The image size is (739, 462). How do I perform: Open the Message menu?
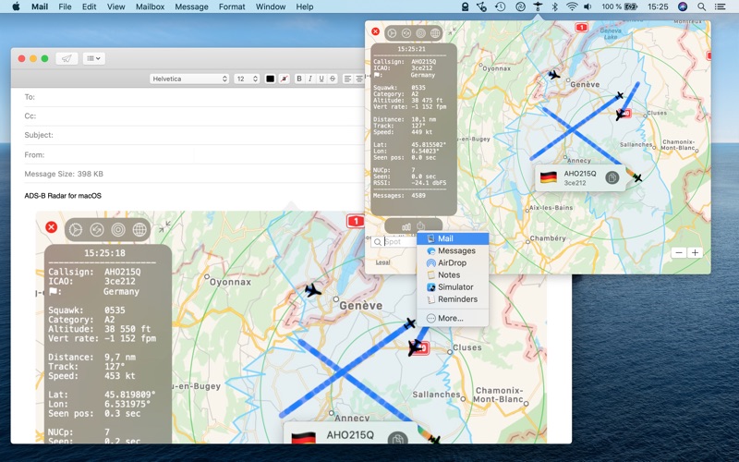click(191, 6)
